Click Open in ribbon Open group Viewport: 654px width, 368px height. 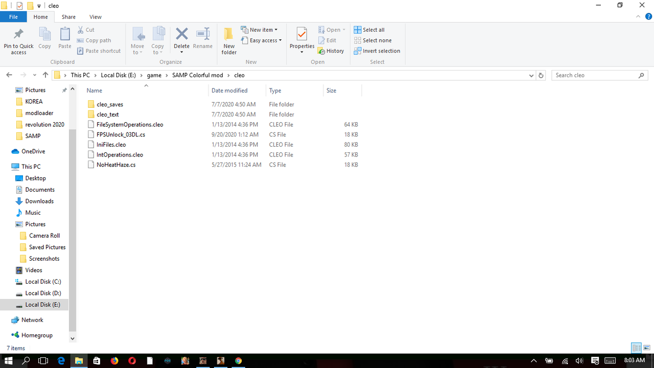[x=332, y=30]
